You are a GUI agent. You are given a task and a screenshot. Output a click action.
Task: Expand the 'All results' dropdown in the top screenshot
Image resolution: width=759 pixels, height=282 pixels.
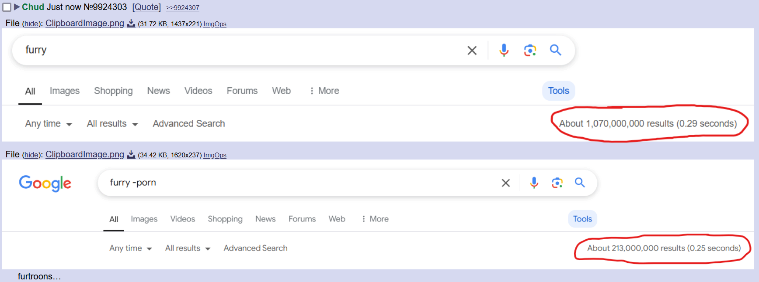[112, 124]
